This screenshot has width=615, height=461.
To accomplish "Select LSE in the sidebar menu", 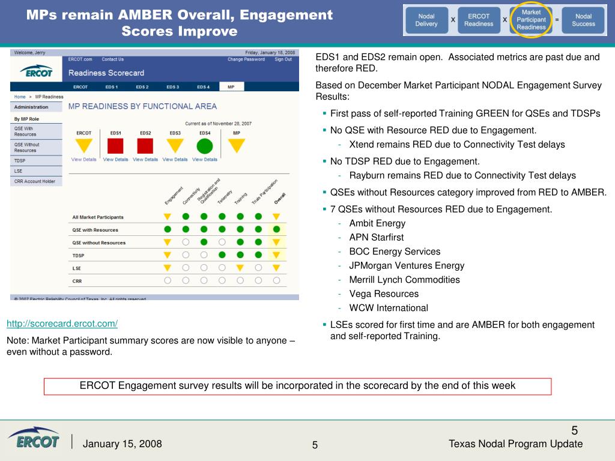I will coord(36,171).
